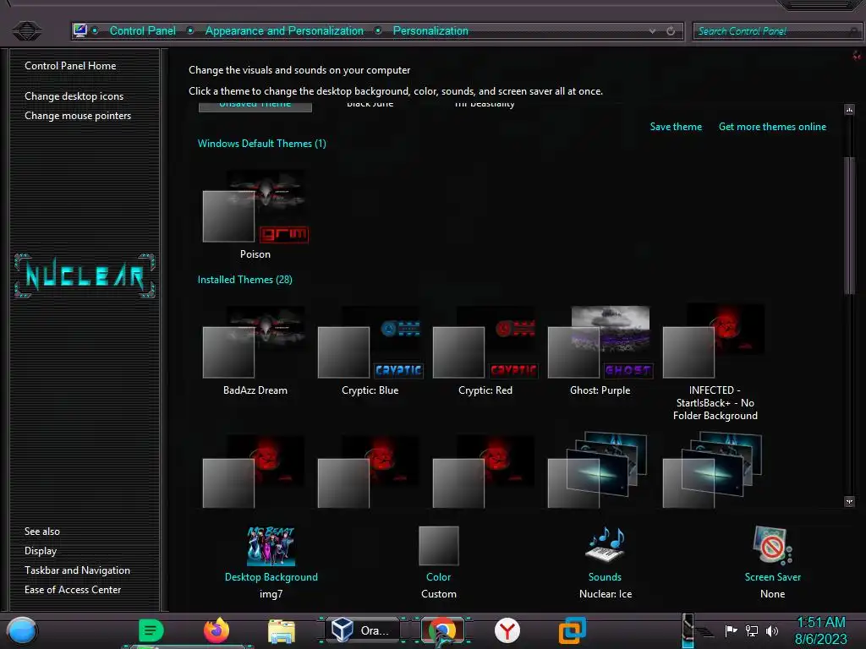Screen dimensions: 866x649
Task: Switch to Oracle VirtualBox taskbar item
Action: coord(360,630)
